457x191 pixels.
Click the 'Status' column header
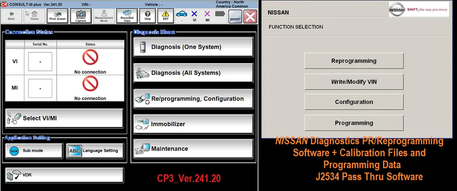point(90,44)
